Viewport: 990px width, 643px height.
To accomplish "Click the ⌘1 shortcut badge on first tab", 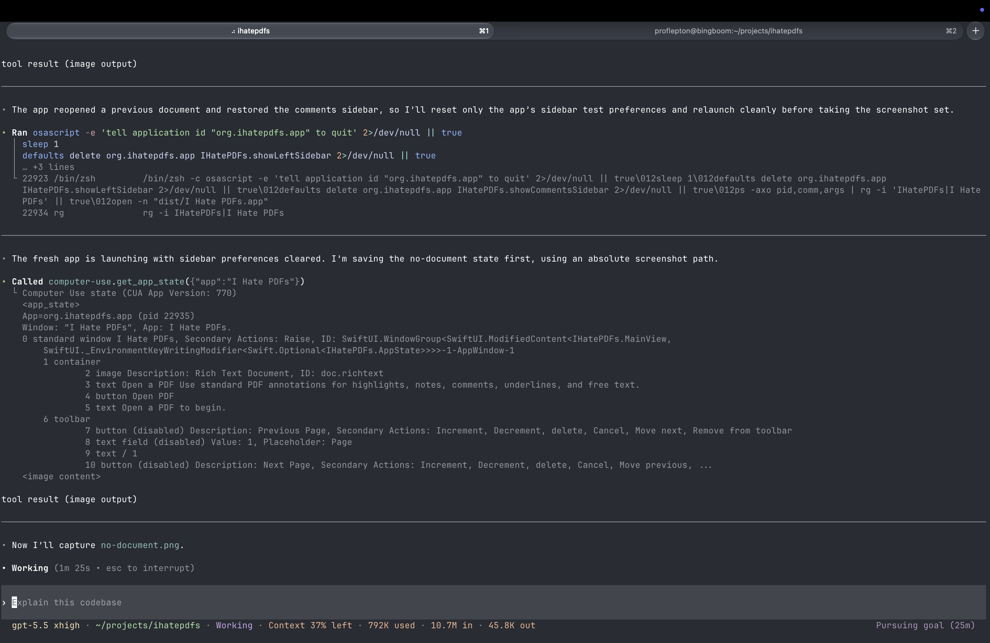I will coord(484,31).
